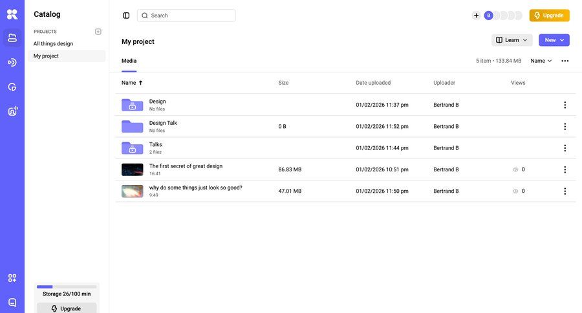The height and width of the screenshot is (313, 582).
Task: Open the New dropdown button
Action: tap(554, 40)
